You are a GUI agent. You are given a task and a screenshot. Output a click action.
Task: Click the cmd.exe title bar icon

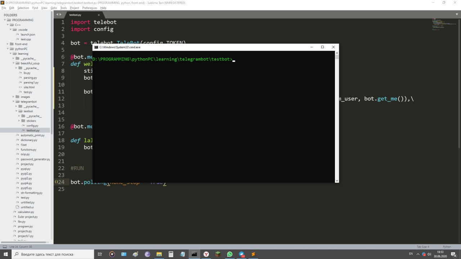pos(96,47)
